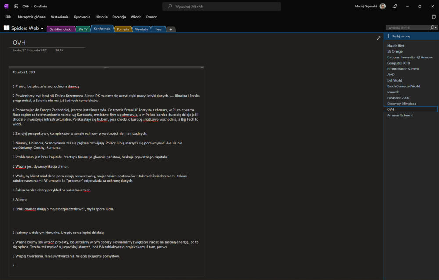The width and height of the screenshot is (439, 280).
Task: Click the underlined word hubem
Action: [103, 119]
